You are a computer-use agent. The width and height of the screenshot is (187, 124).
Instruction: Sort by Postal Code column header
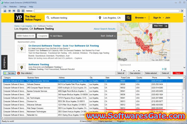(x=128, y=78)
